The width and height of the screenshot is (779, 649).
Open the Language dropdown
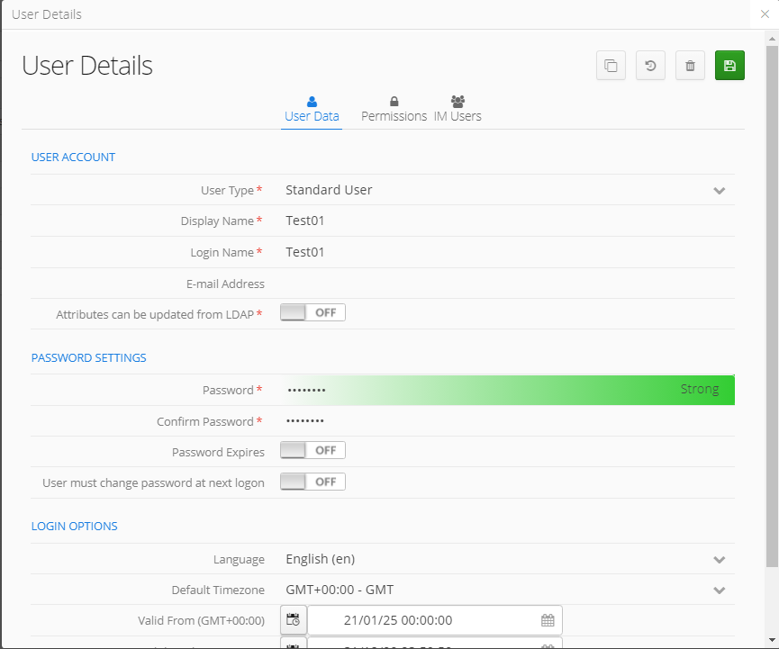pos(507,559)
